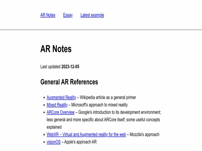Follow the visionOS link
The width and height of the screenshot is (202, 151).
click(x=53, y=142)
